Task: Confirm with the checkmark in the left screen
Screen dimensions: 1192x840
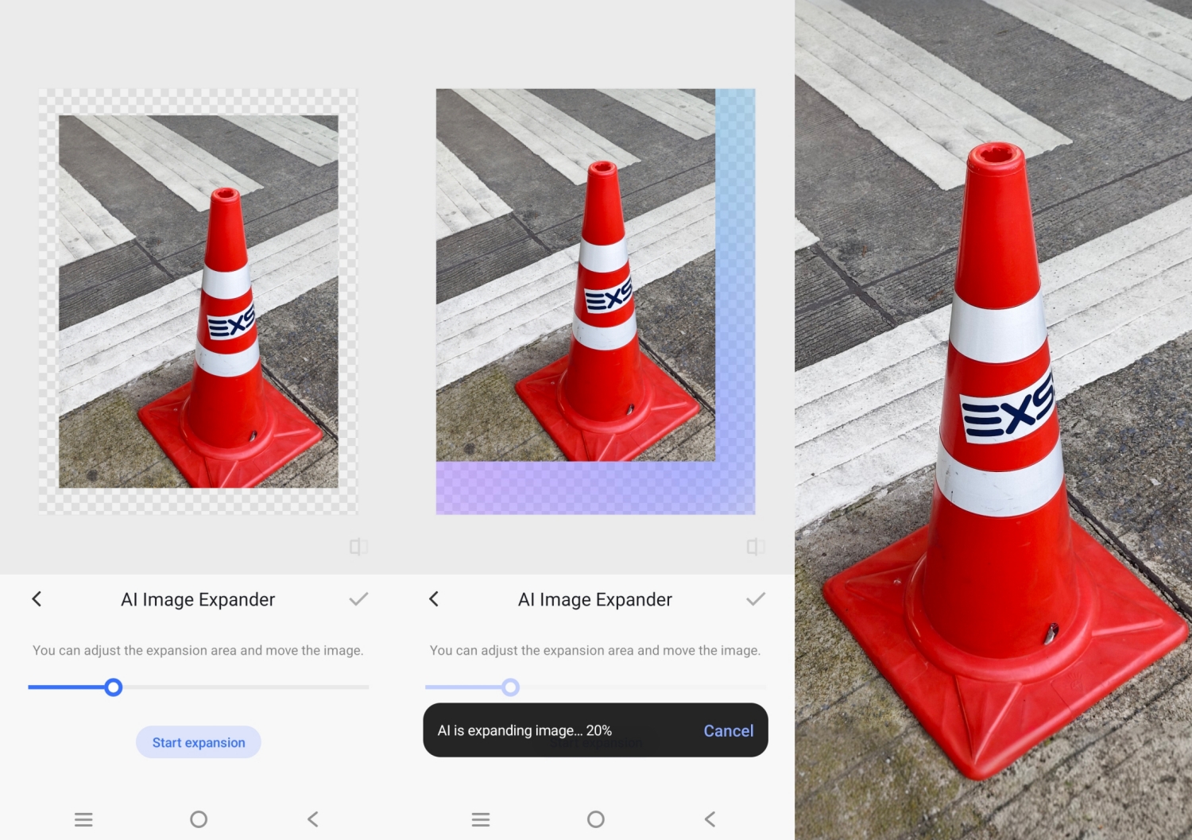Action: [358, 599]
